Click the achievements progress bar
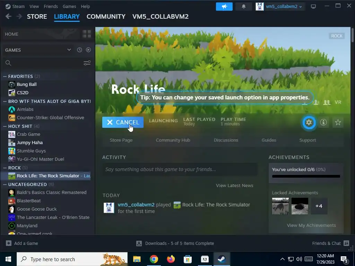355x266 pixels. point(306,176)
